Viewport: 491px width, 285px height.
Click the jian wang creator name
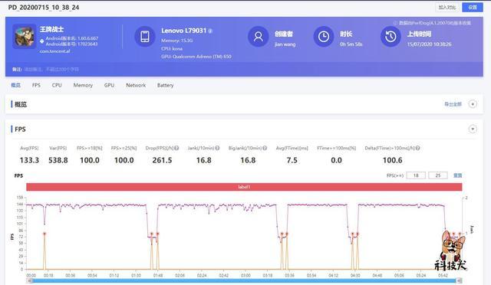285,44
